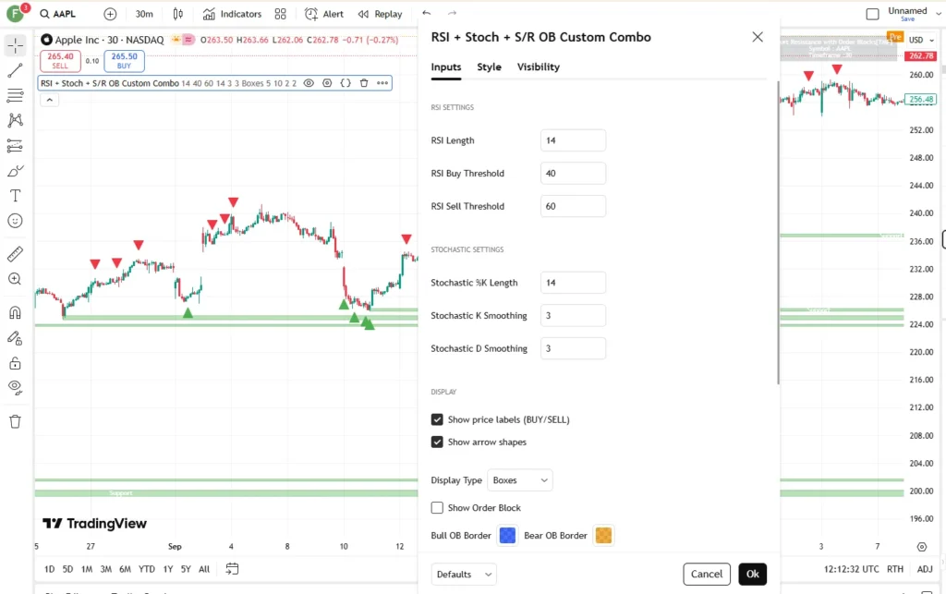The height and width of the screenshot is (594, 946).
Task: Expand the Unnamed layout menu arrow
Action: click(x=939, y=14)
